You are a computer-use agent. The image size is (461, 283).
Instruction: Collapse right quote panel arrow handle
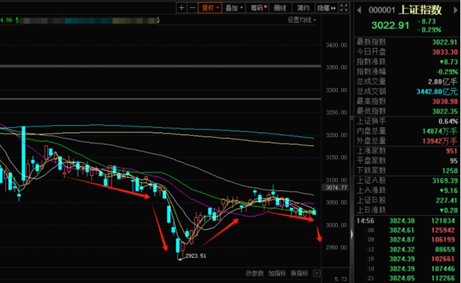pos(352,234)
